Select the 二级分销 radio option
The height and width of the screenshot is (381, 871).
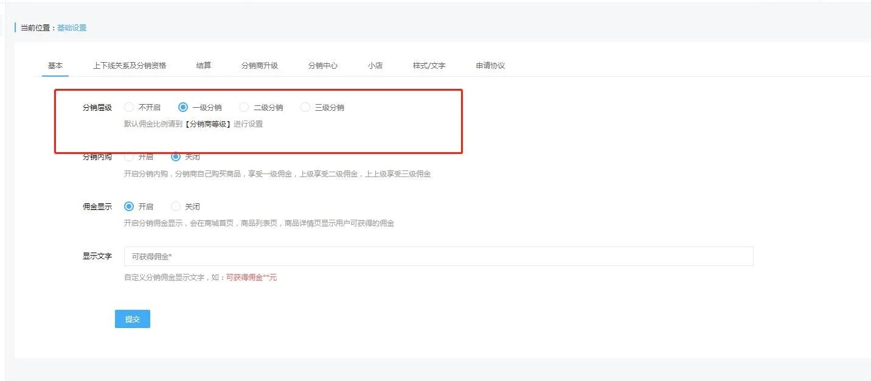point(244,108)
